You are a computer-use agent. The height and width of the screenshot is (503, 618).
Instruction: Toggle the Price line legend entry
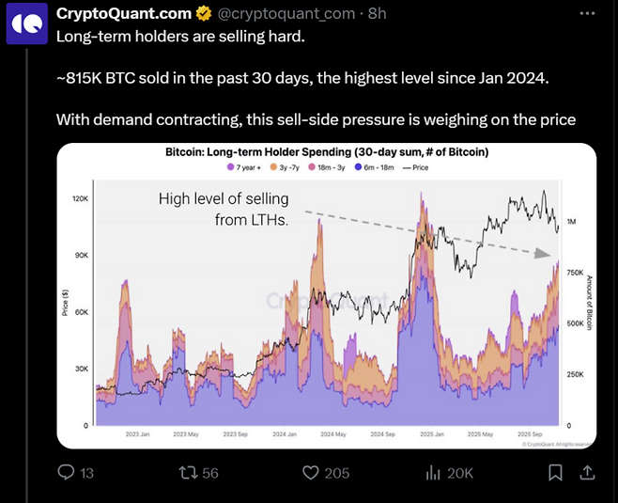click(414, 166)
